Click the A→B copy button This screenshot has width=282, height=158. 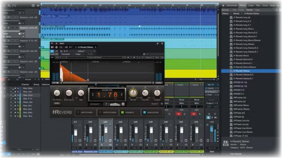coord(141,57)
